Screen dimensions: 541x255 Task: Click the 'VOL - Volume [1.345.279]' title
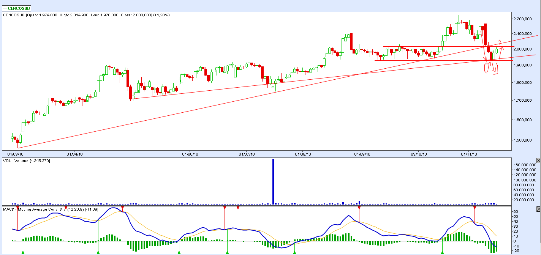coord(27,161)
